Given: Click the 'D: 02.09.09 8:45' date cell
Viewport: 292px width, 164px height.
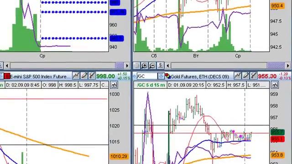Looking at the screenshot, I should pos(23,85).
